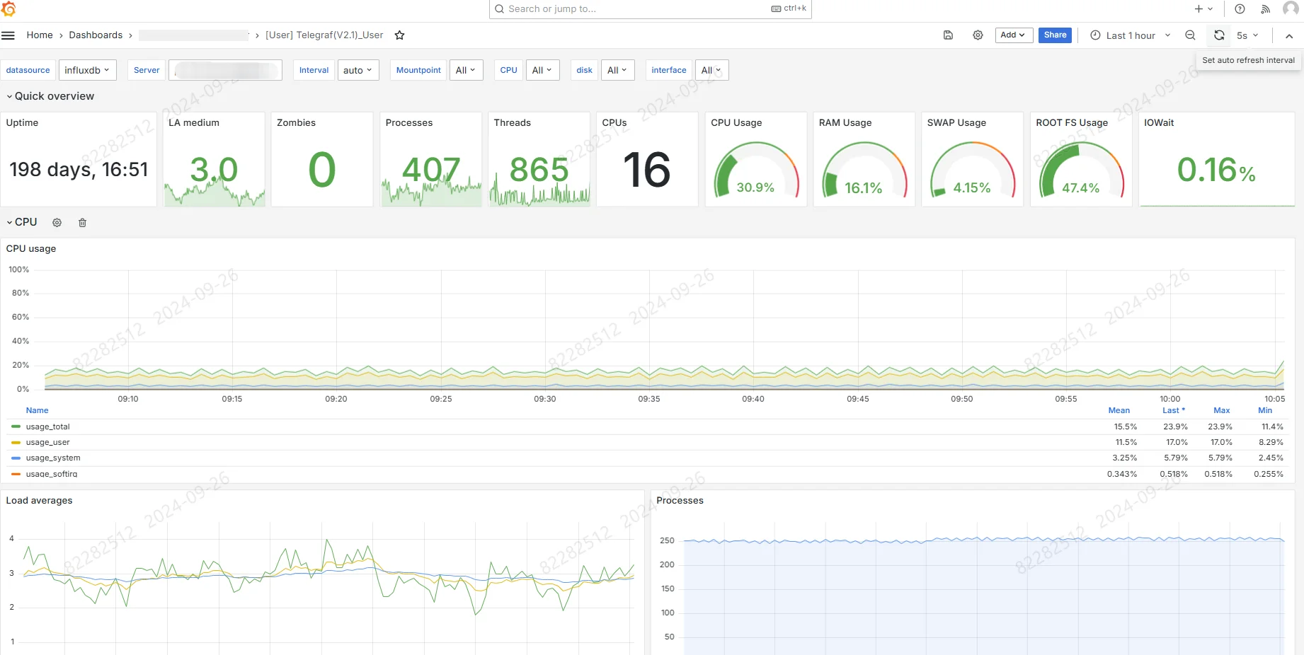Click the save dashboard icon

pos(948,35)
